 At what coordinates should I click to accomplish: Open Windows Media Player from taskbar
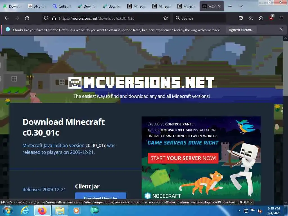pos(76,210)
